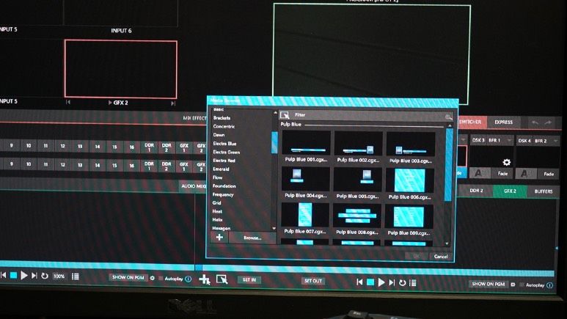Image resolution: width=567 pixels, height=319 pixels.
Task: Click the Filter text field
Action: point(367,115)
